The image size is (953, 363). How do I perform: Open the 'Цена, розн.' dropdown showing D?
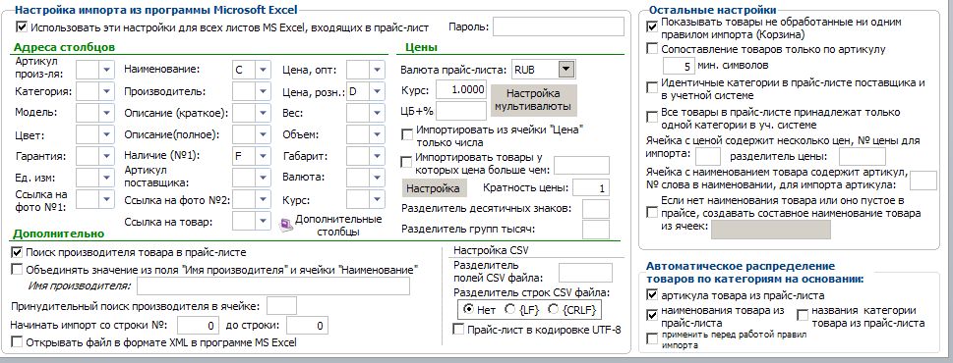[378, 92]
